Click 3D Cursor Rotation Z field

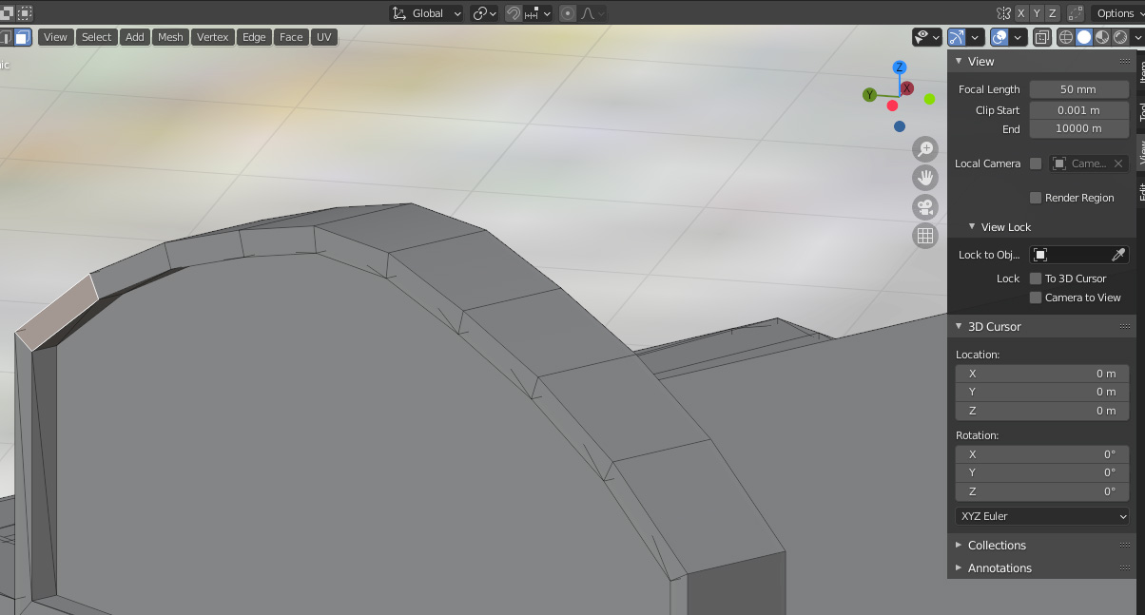point(1042,491)
